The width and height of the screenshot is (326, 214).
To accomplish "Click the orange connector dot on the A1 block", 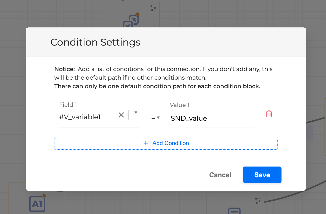I will pyautogui.click(x=44, y=196).
